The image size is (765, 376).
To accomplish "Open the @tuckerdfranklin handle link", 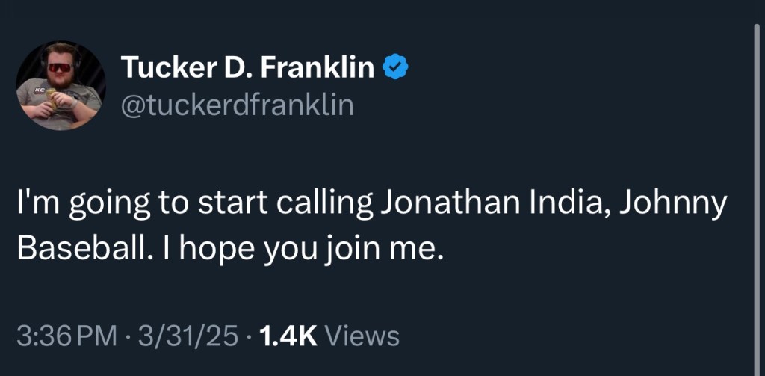I will (x=236, y=106).
